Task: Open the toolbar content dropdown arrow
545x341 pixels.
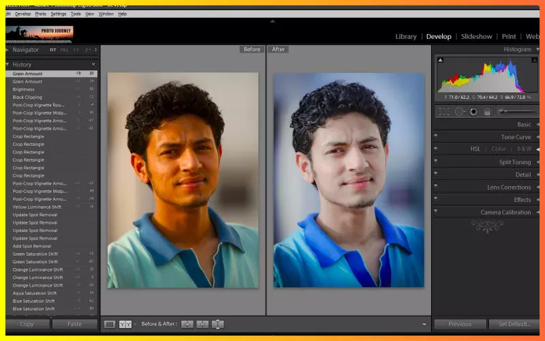Action: [x=424, y=325]
